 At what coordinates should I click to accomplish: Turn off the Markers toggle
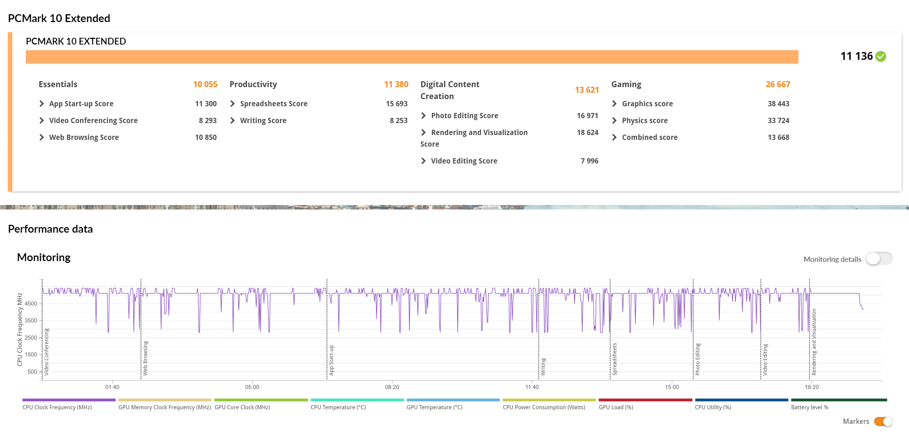coord(883,422)
